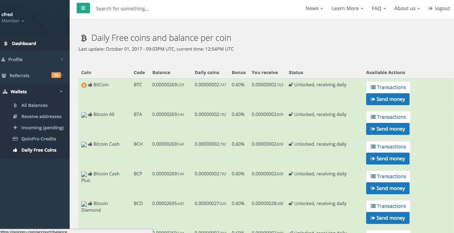The width and height of the screenshot is (454, 233).
Task: Open the FAQ dropdown menu
Action: click(379, 8)
